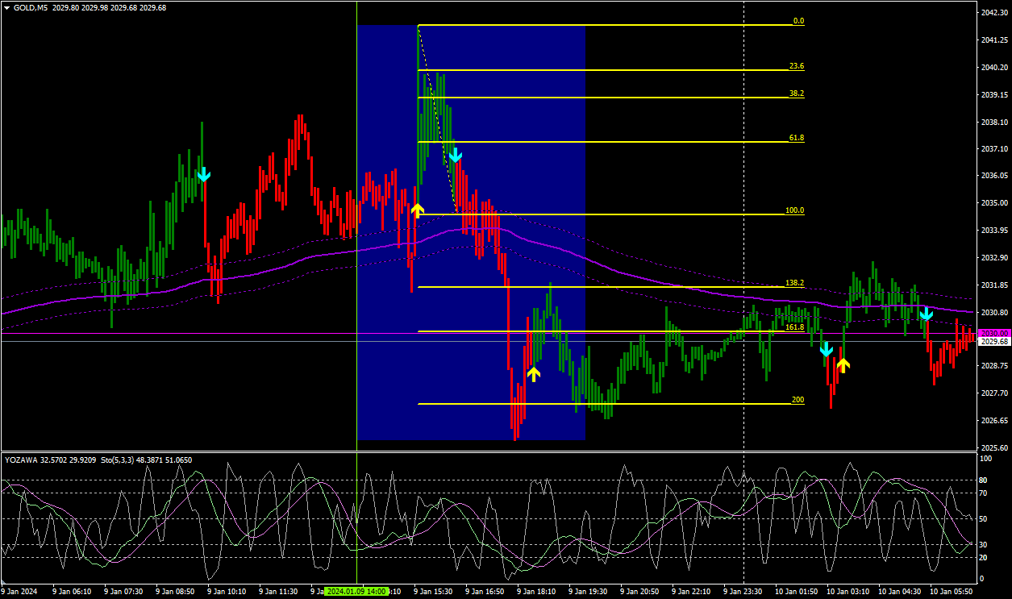Click the 9 Jan 15:30 time label
1012x599 pixels.
pyautogui.click(x=432, y=592)
